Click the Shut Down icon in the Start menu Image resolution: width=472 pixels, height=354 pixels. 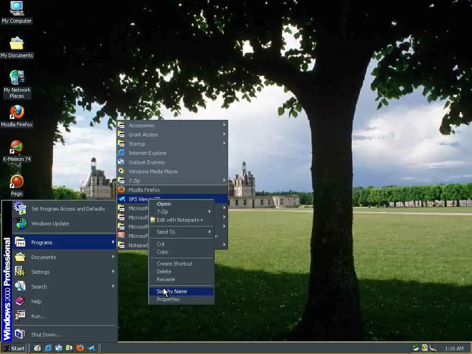pos(20,334)
